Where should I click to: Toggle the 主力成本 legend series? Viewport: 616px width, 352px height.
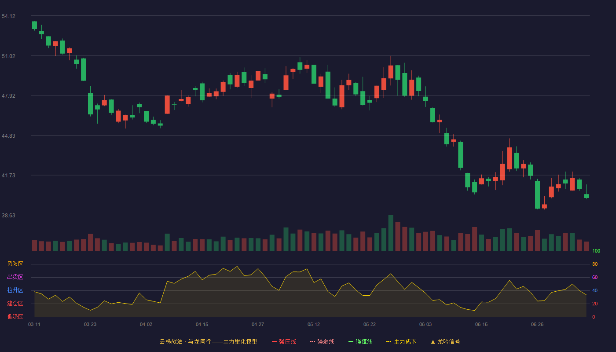pyautogui.click(x=401, y=341)
